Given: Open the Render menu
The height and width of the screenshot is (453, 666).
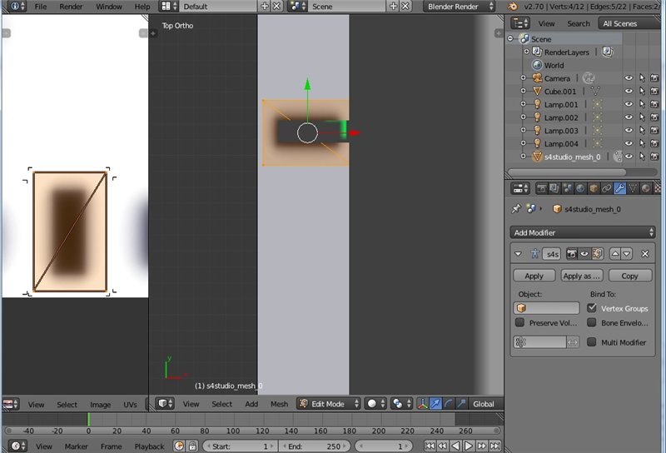Looking at the screenshot, I should click(71, 7).
